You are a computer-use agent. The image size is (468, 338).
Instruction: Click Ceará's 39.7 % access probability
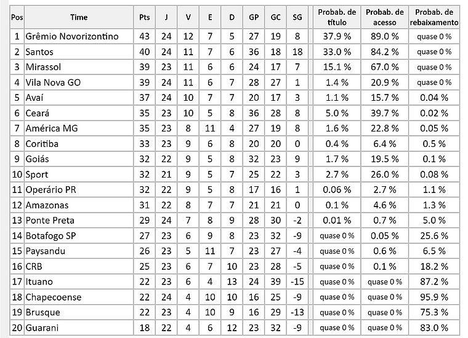(x=385, y=113)
